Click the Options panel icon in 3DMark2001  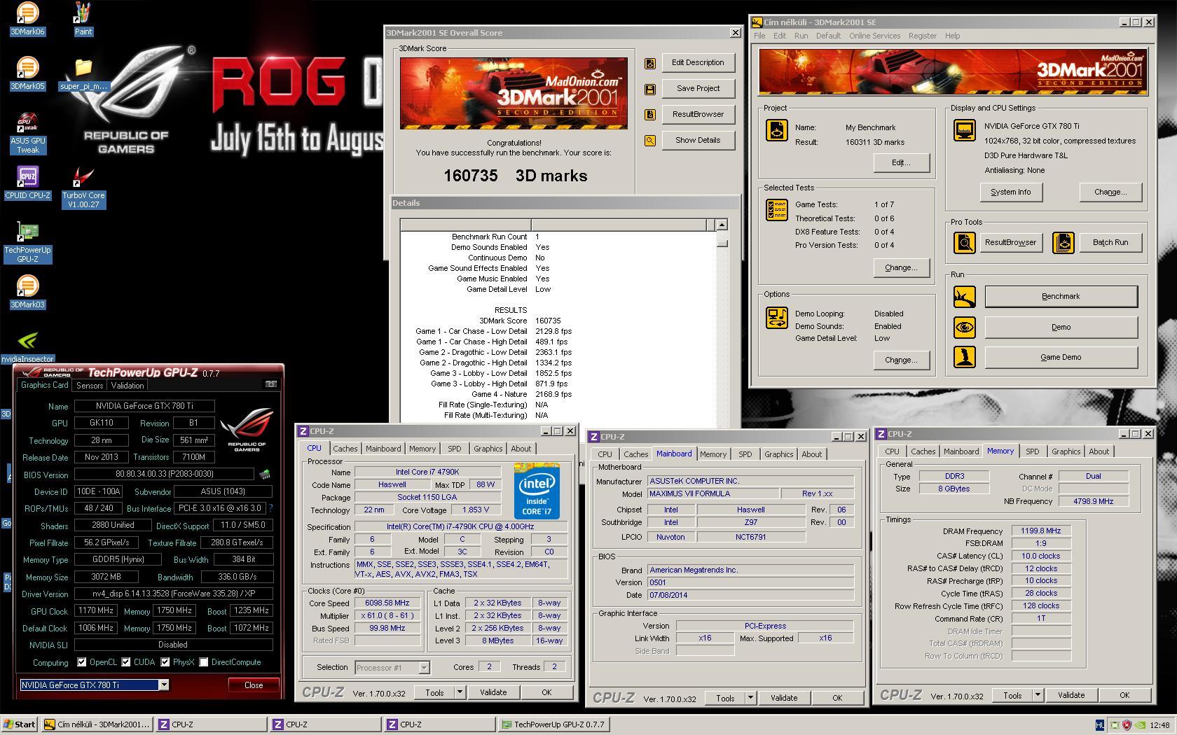(x=776, y=318)
